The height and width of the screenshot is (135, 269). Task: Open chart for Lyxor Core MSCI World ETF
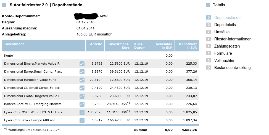82,112
